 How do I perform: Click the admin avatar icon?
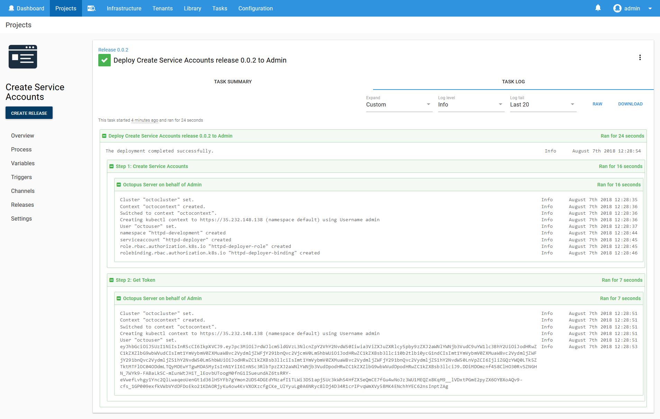tap(617, 8)
